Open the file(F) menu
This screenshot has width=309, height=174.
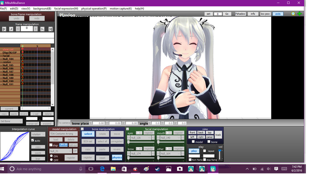[x=3, y=8]
